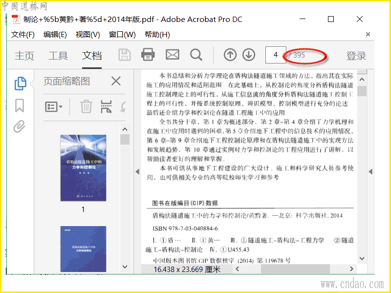The image size is (391, 293).
Task: Click the save (floppy disk) icon
Action: pos(125,55)
